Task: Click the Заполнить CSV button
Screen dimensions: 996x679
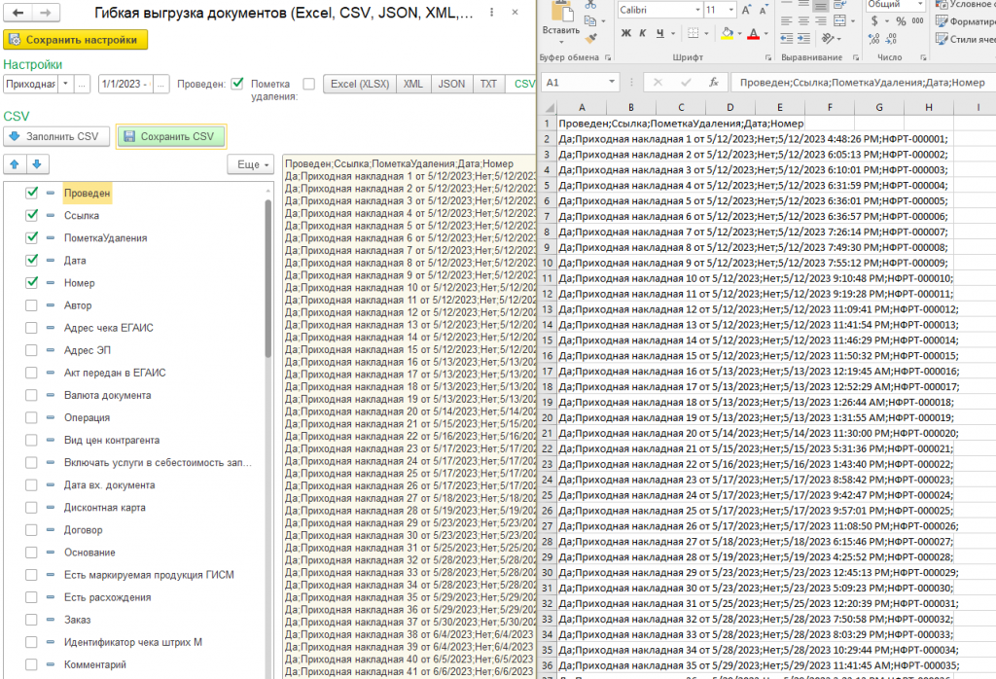Action: point(56,136)
